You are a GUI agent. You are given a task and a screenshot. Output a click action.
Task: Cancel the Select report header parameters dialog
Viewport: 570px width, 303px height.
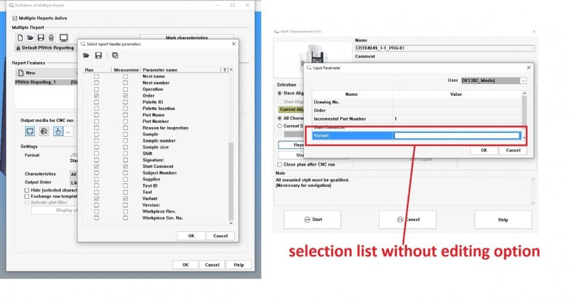coord(220,236)
